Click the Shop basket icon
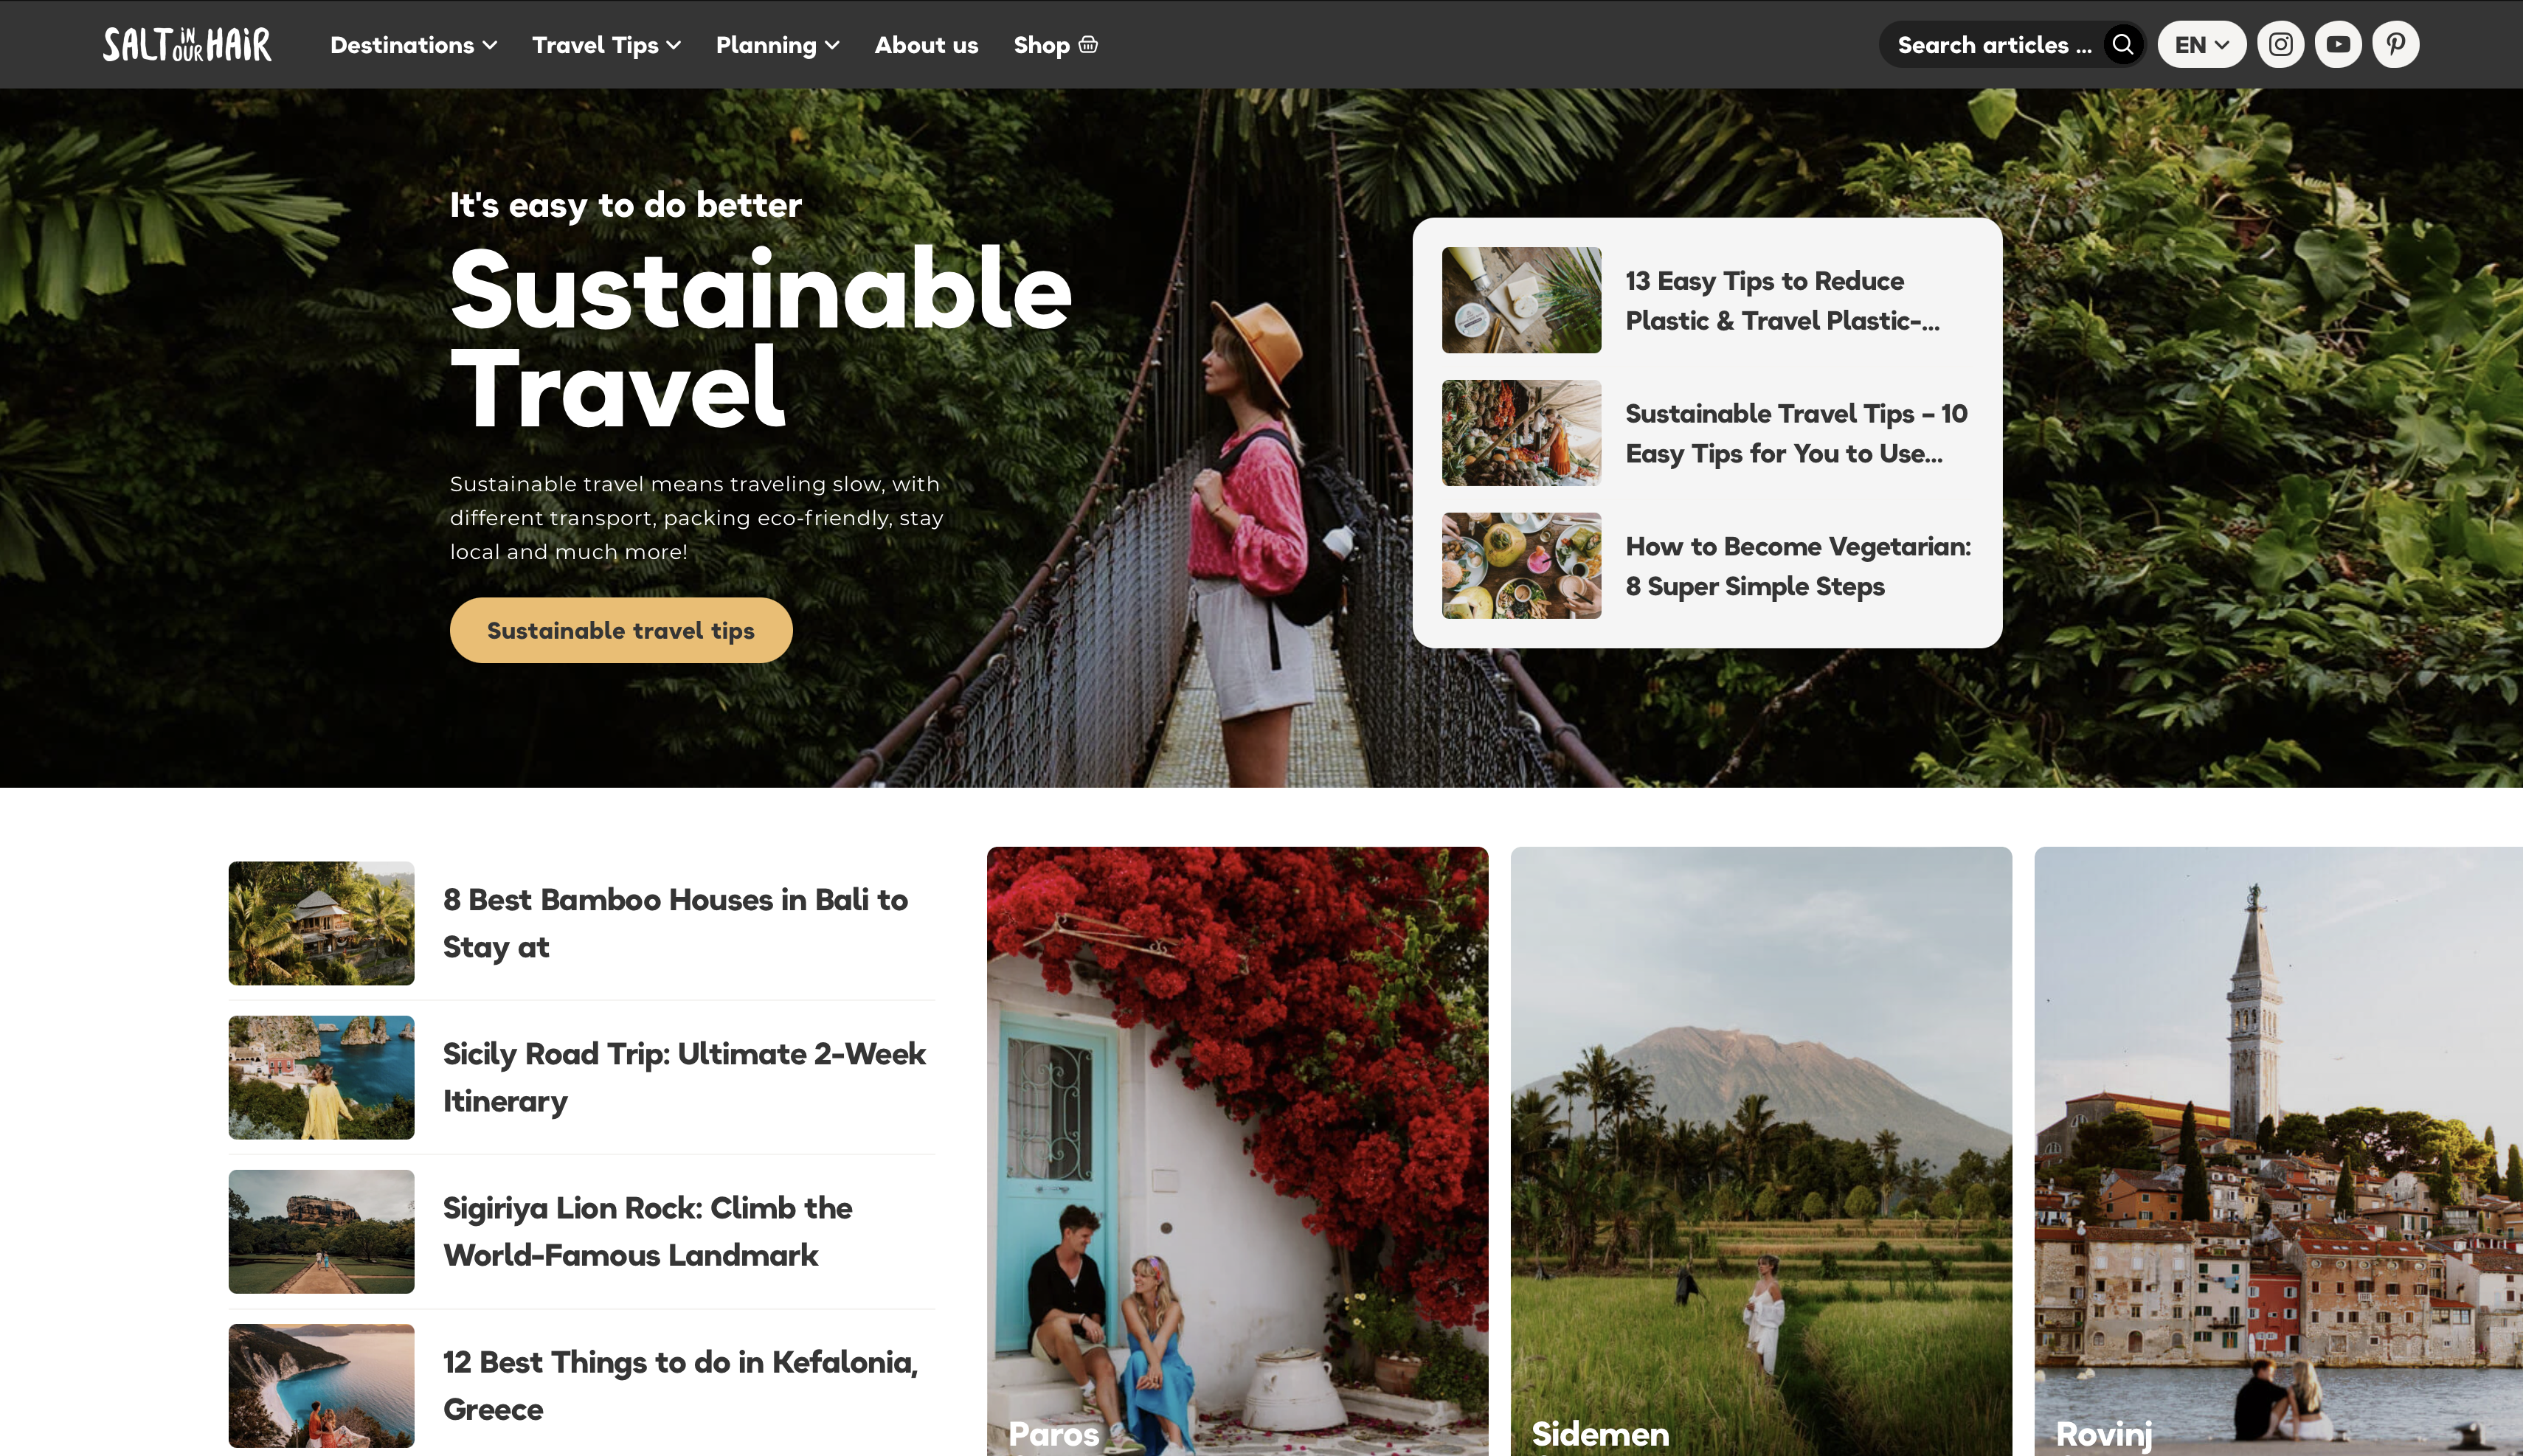Screen dimensions: 2523x1456 [x=1089, y=44]
